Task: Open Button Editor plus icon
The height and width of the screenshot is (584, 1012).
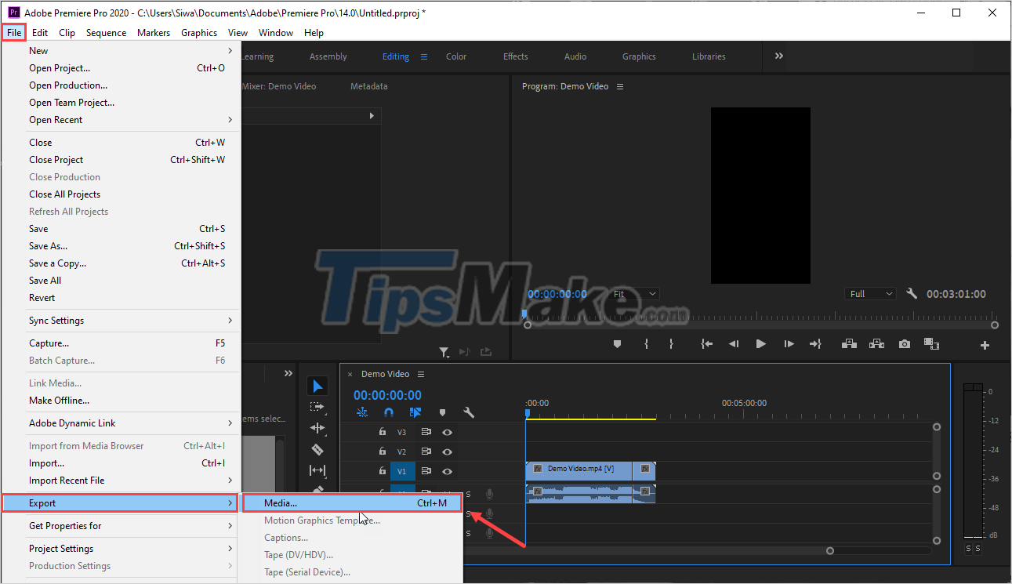Action: (x=985, y=345)
